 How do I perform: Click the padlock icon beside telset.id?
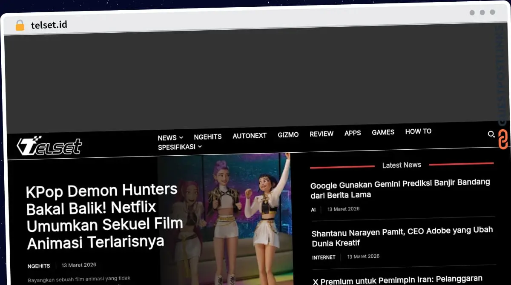[20, 26]
